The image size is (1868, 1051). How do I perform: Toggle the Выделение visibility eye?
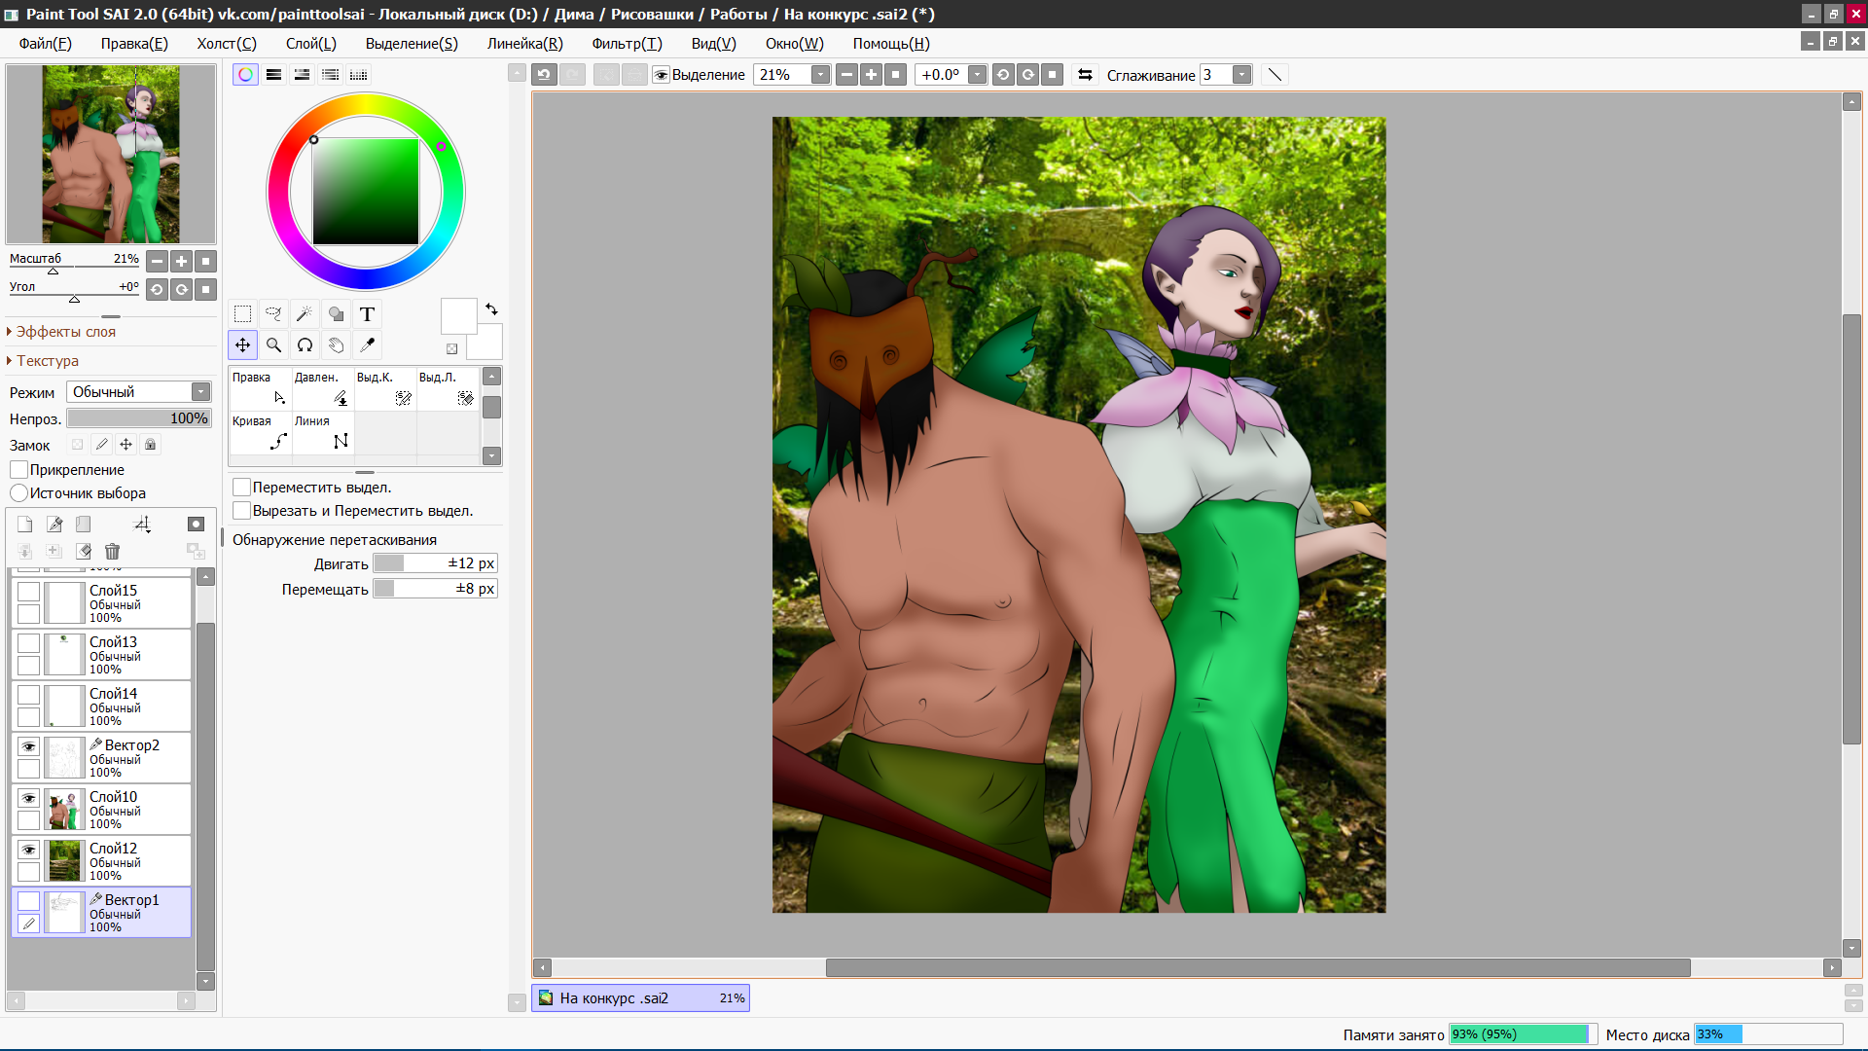point(662,75)
